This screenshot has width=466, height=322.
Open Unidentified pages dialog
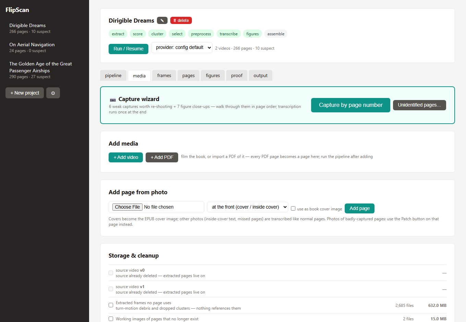pos(419,105)
